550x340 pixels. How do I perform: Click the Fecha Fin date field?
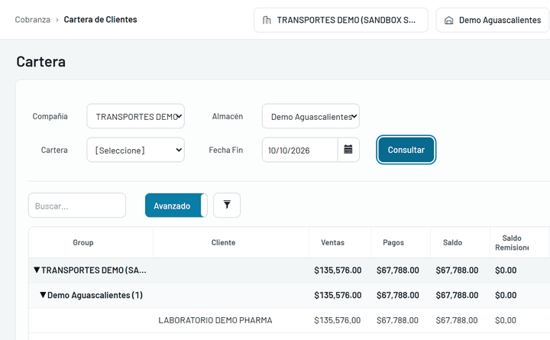(x=300, y=150)
